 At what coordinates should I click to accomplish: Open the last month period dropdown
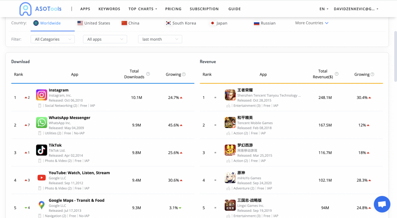[160, 39]
